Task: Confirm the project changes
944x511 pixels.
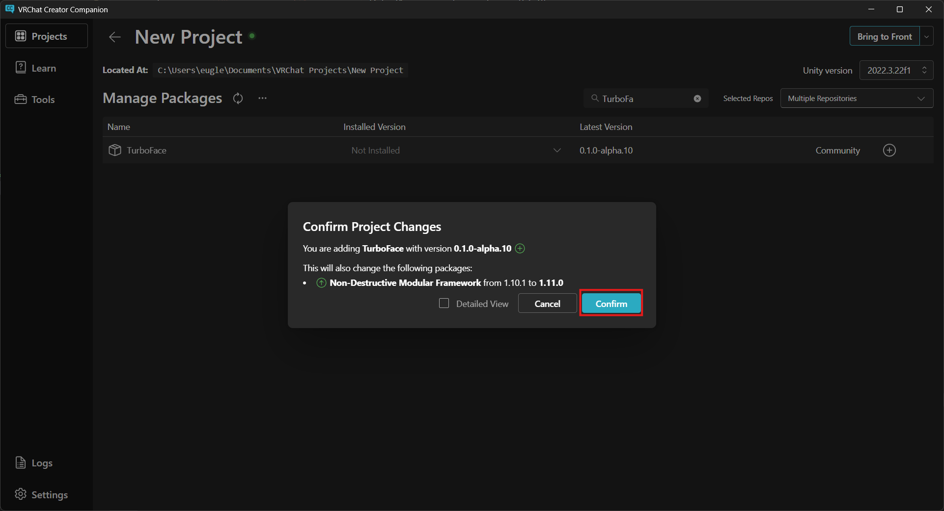Action: (x=611, y=304)
